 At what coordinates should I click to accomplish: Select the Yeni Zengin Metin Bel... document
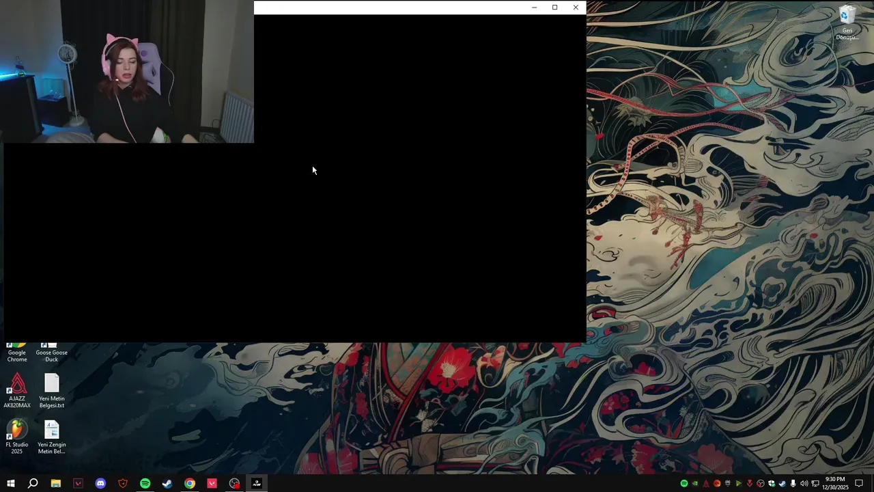point(52,437)
